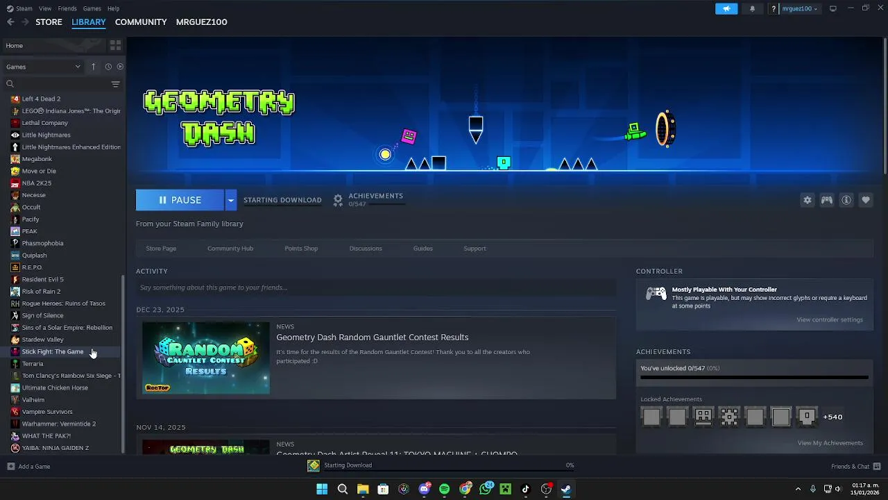Open the MRGUEZ100 profile tab
888x500 pixels.
point(201,22)
